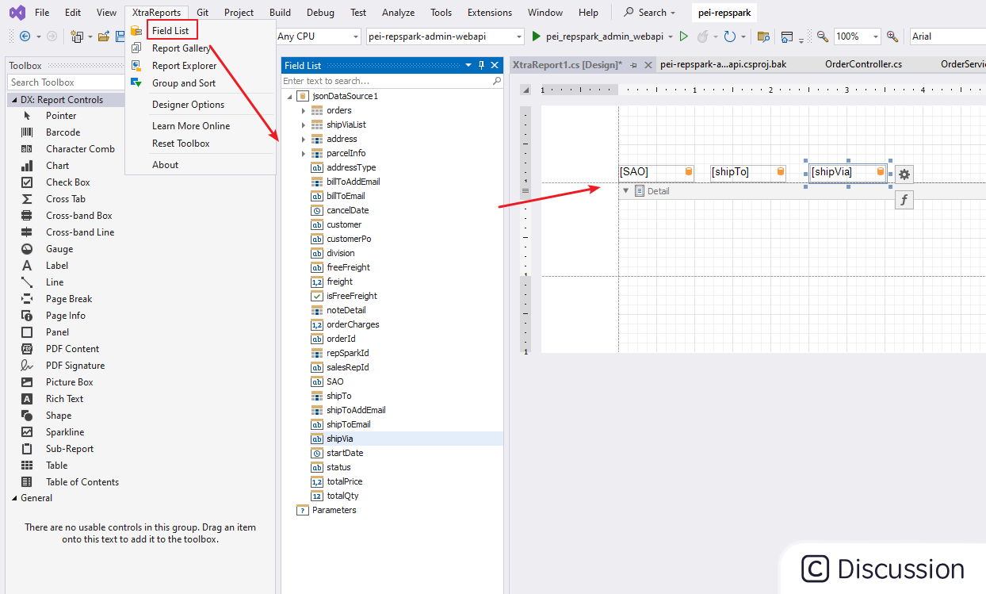Screen dimensions: 986x594
Task: Select the Check Box control
Action: tap(67, 182)
